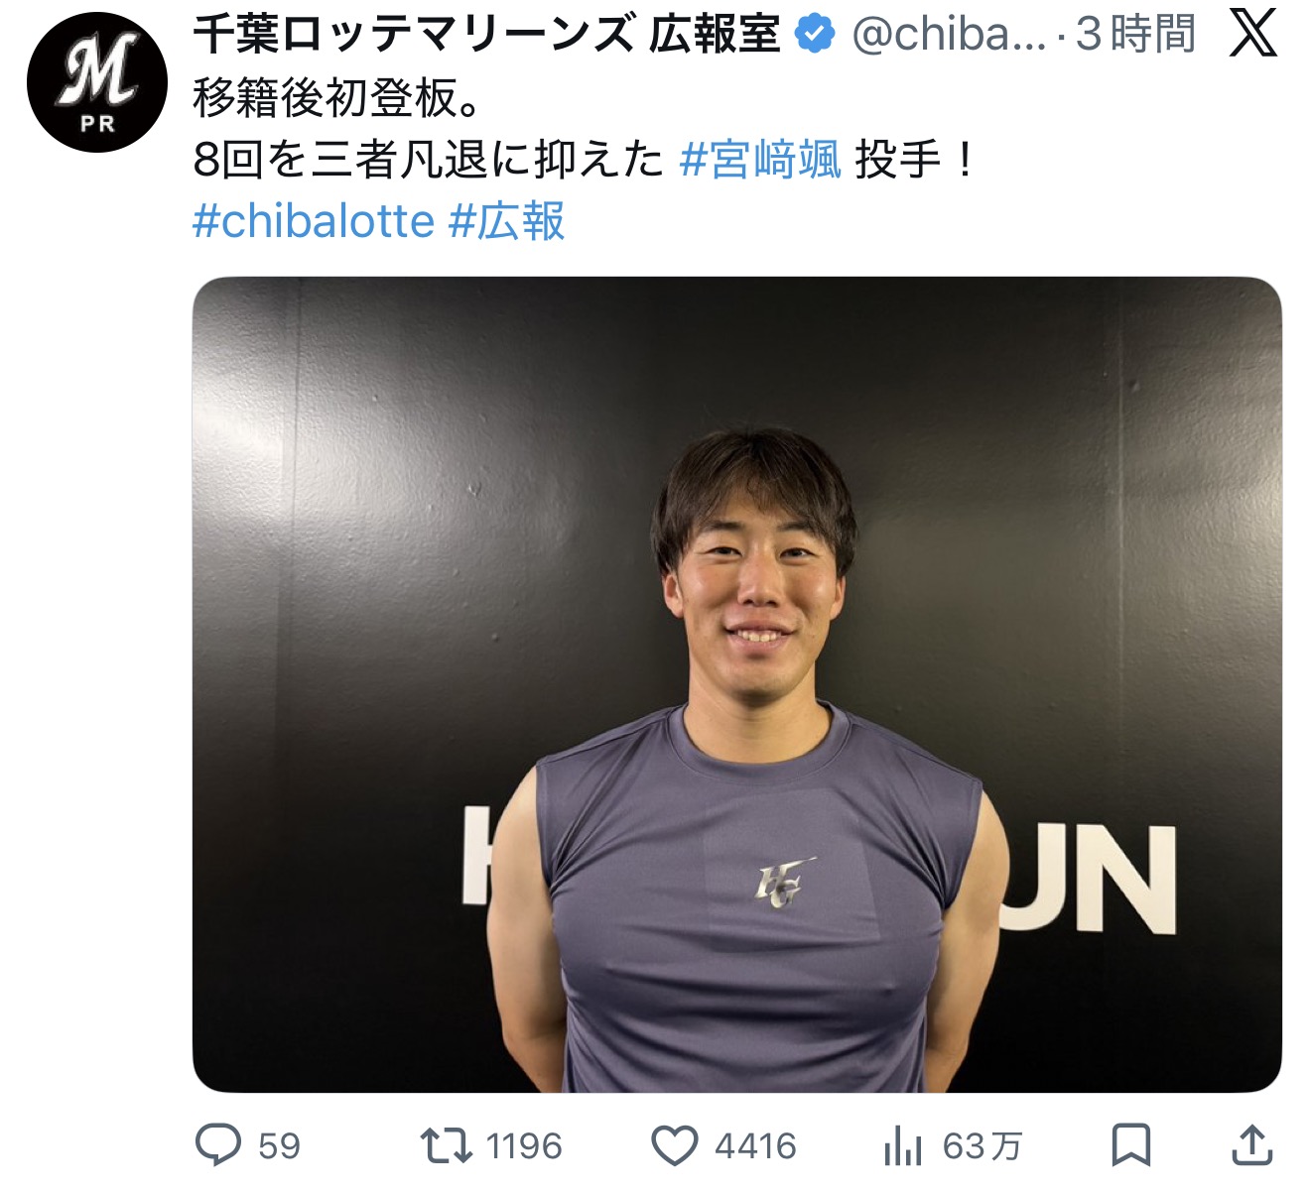Click the X logo icon
Image resolution: width=1310 pixels, height=1192 pixels.
[1253, 35]
